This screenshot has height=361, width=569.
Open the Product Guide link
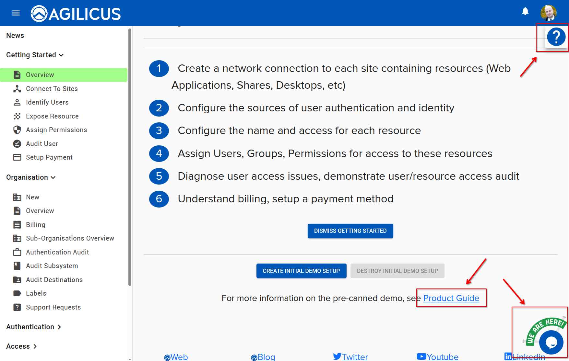point(451,298)
